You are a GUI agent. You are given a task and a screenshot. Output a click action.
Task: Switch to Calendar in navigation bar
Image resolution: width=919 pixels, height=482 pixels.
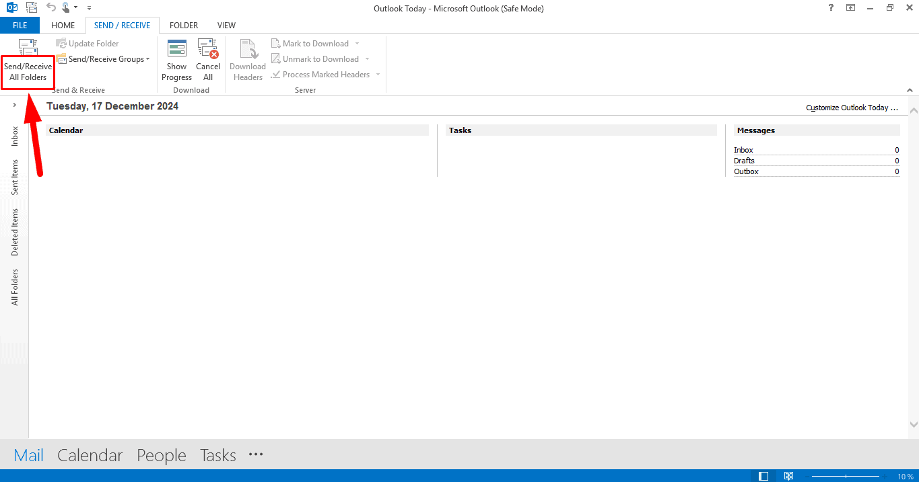pyautogui.click(x=90, y=455)
